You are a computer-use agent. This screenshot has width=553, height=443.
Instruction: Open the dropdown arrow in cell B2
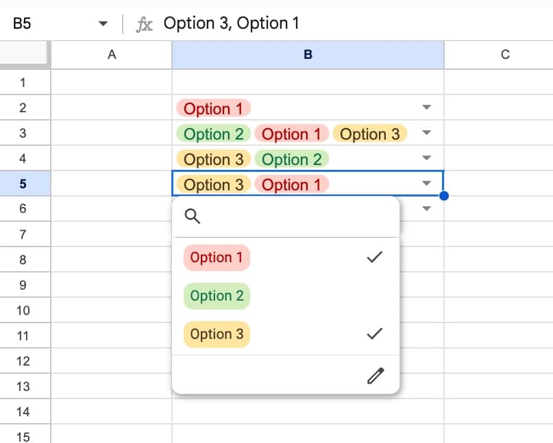pos(426,107)
